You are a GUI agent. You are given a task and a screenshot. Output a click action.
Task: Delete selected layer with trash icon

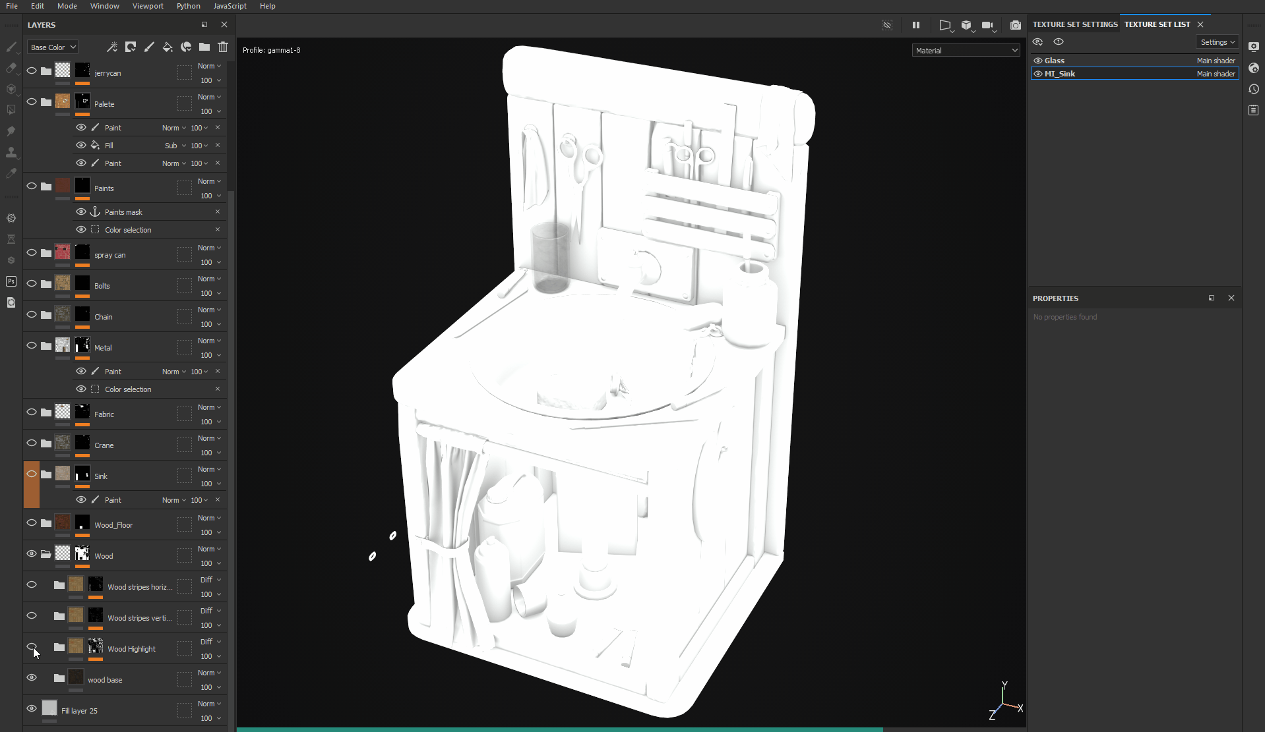(223, 47)
